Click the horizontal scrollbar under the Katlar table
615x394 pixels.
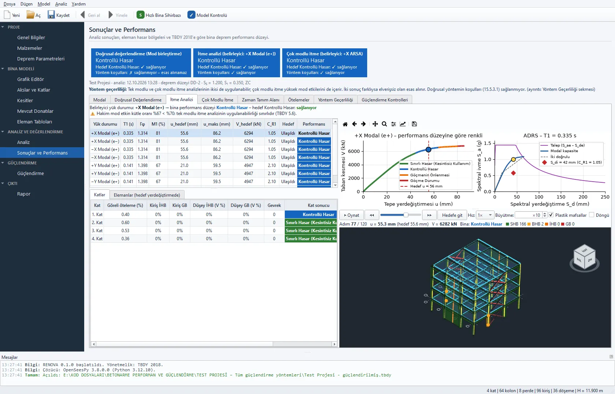click(x=213, y=344)
